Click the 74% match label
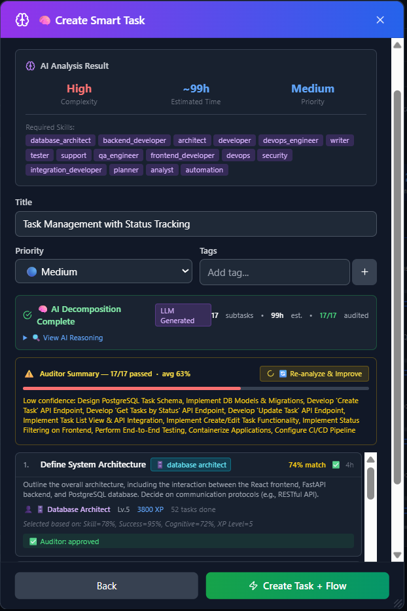 pyautogui.click(x=307, y=465)
